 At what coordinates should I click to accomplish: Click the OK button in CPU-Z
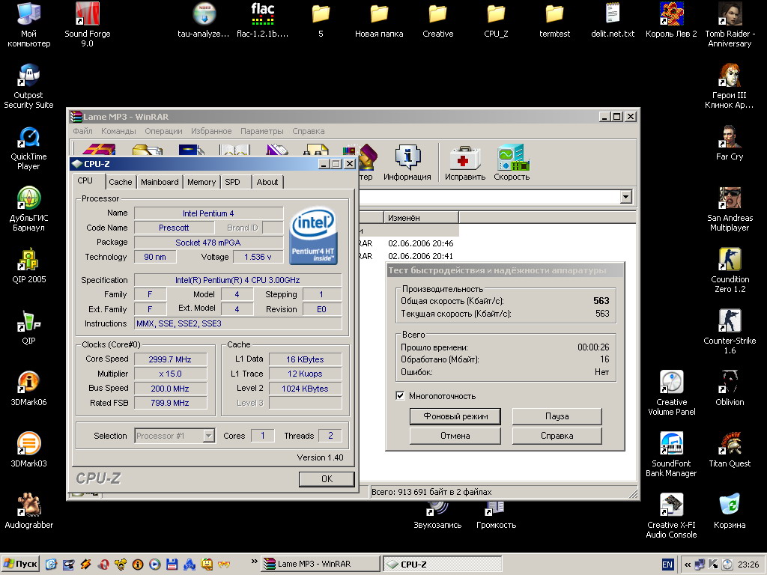tap(327, 479)
